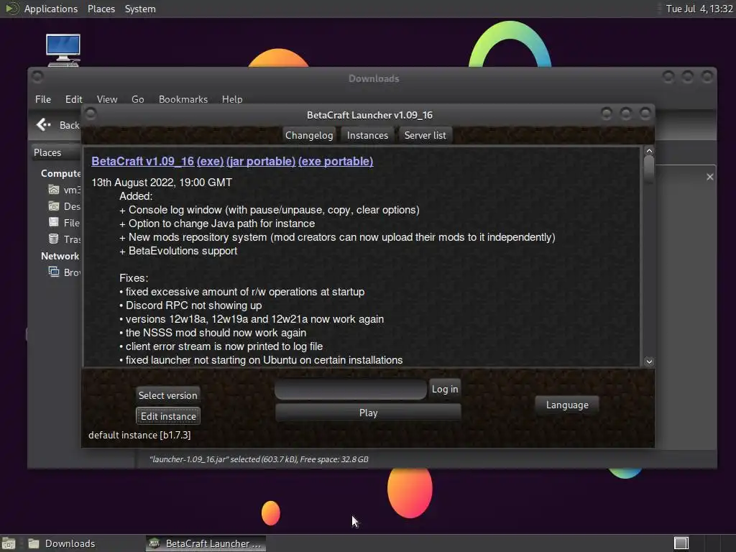Open the Places menu in top panel

(x=101, y=9)
